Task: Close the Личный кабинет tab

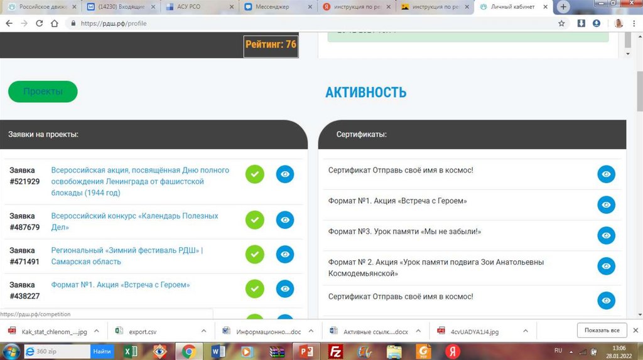Action: [x=546, y=7]
